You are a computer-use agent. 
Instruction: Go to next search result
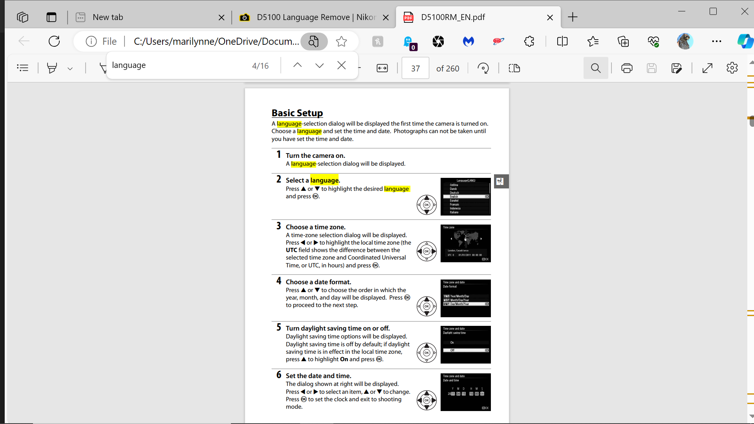(319, 66)
